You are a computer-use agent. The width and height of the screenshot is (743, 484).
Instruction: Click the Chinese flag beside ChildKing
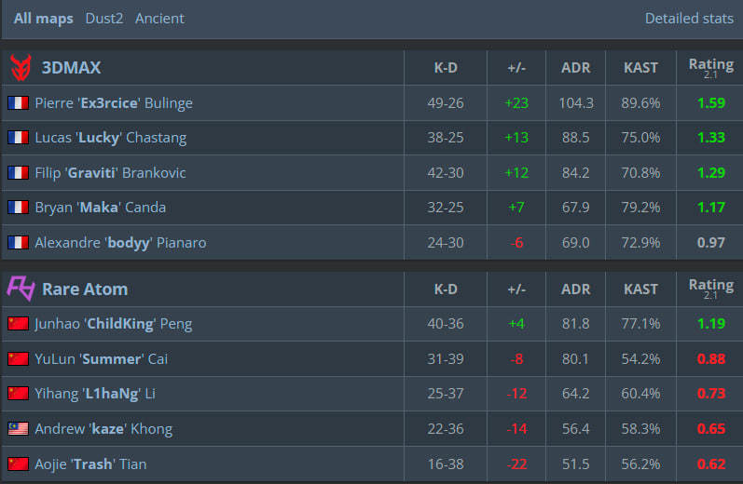18,324
